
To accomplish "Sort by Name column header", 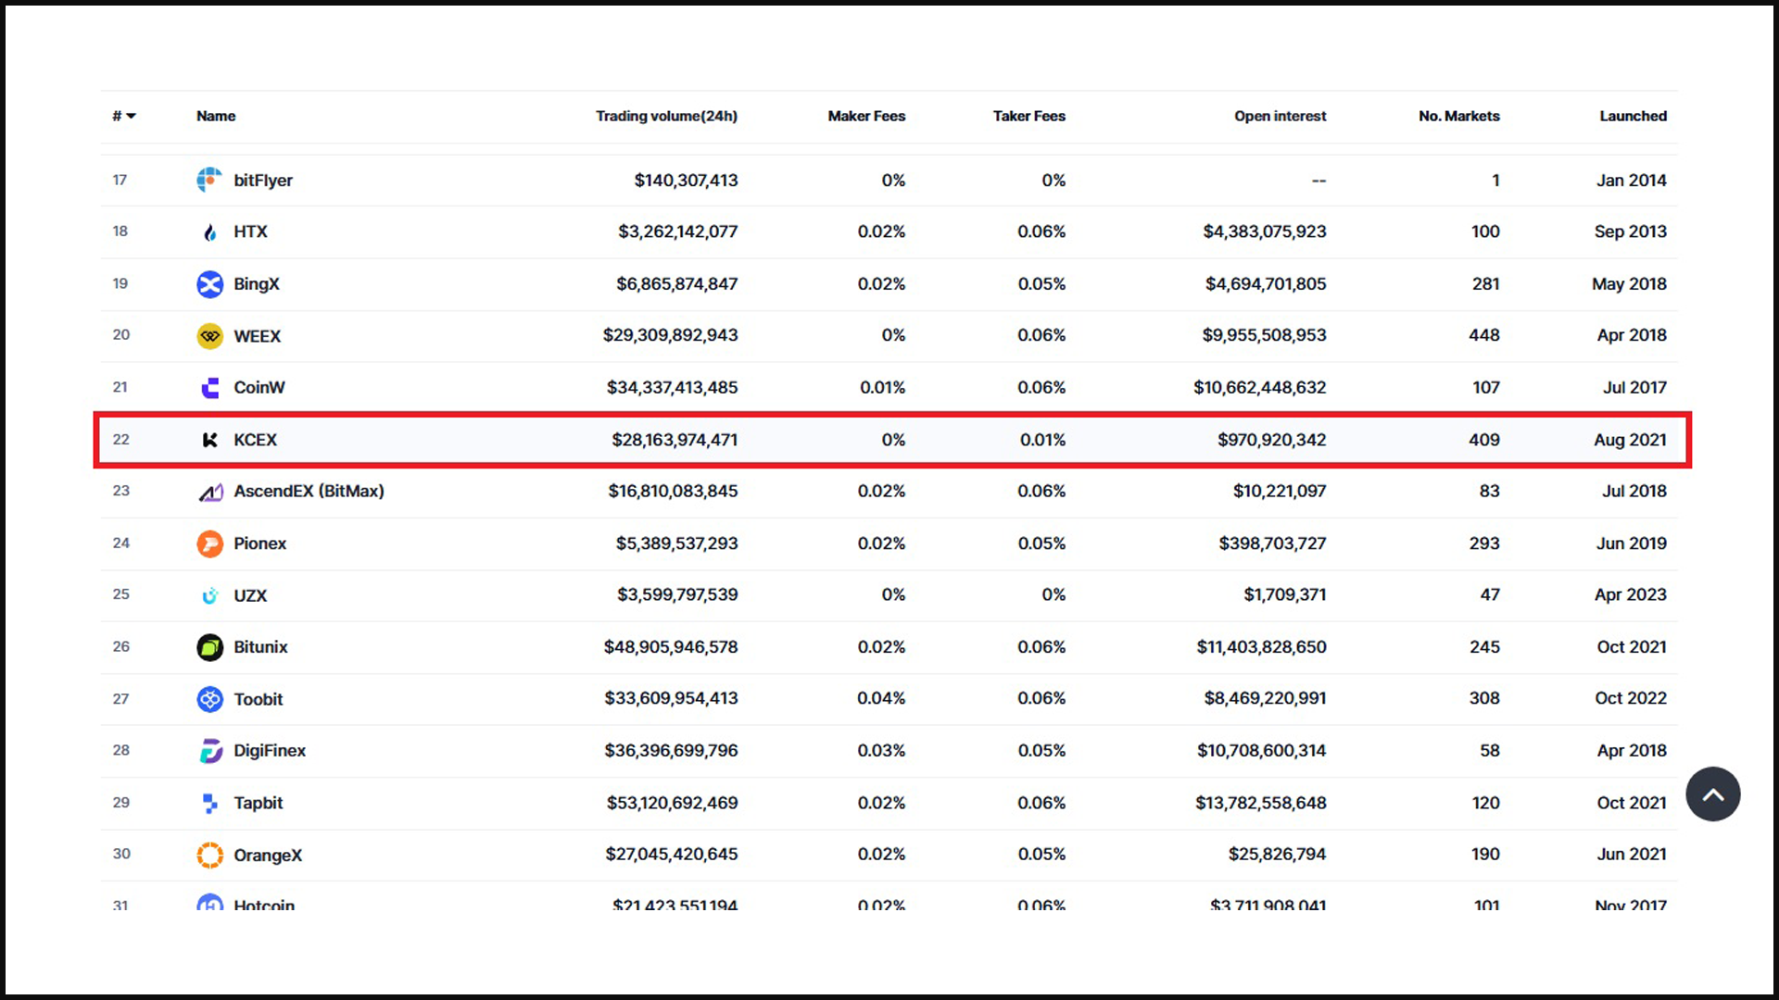I will 216,116.
